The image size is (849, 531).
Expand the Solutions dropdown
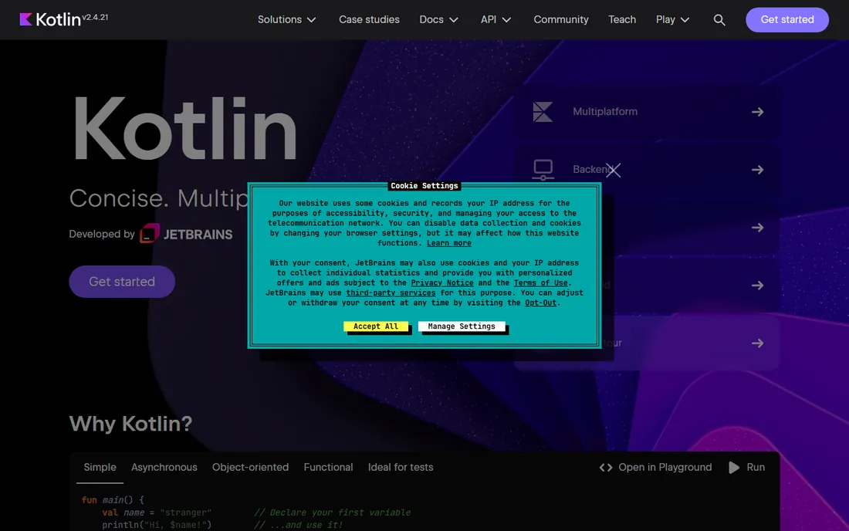pyautogui.click(x=286, y=19)
